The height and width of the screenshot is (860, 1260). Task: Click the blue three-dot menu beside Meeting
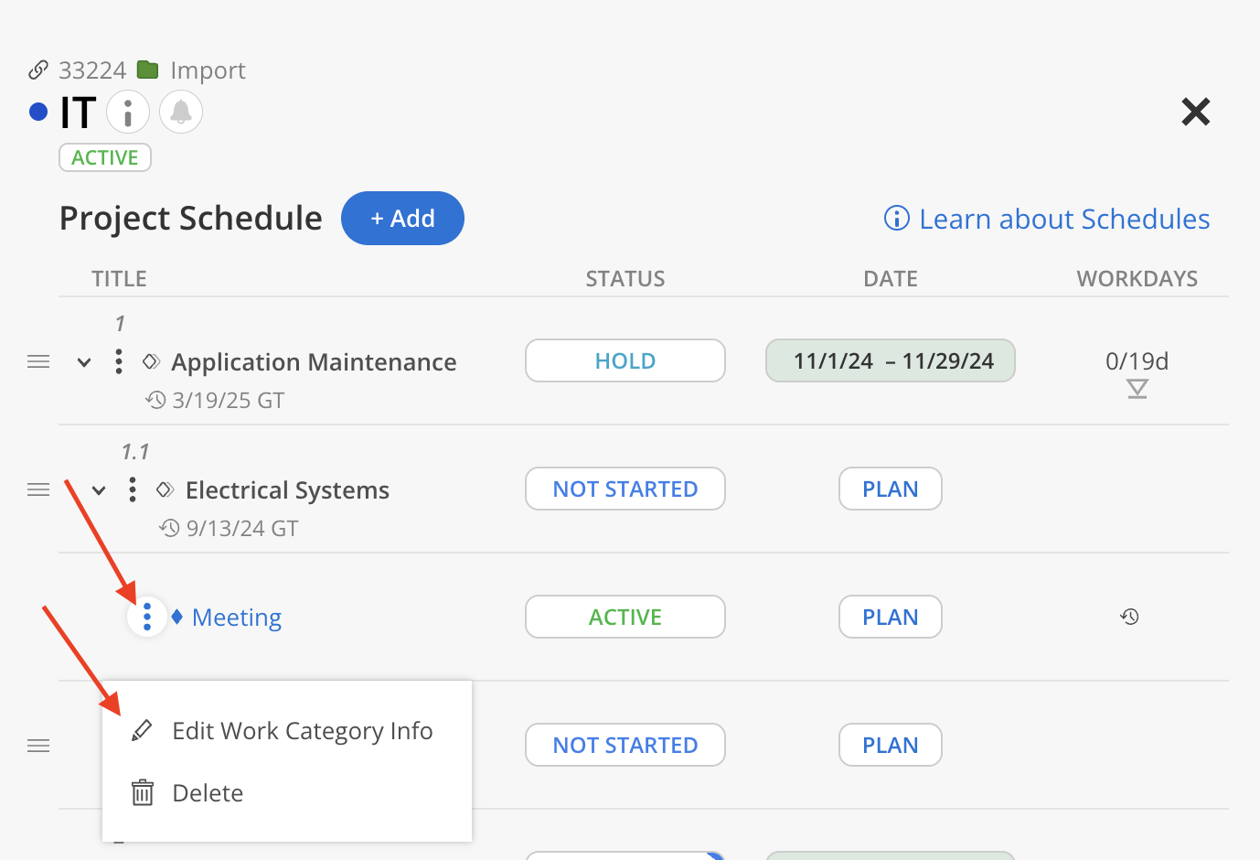(147, 617)
